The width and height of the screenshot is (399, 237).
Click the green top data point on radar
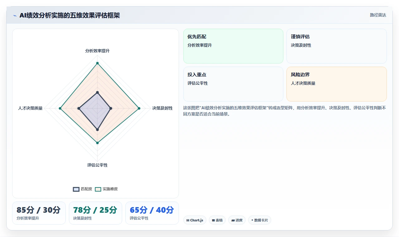pos(97,63)
